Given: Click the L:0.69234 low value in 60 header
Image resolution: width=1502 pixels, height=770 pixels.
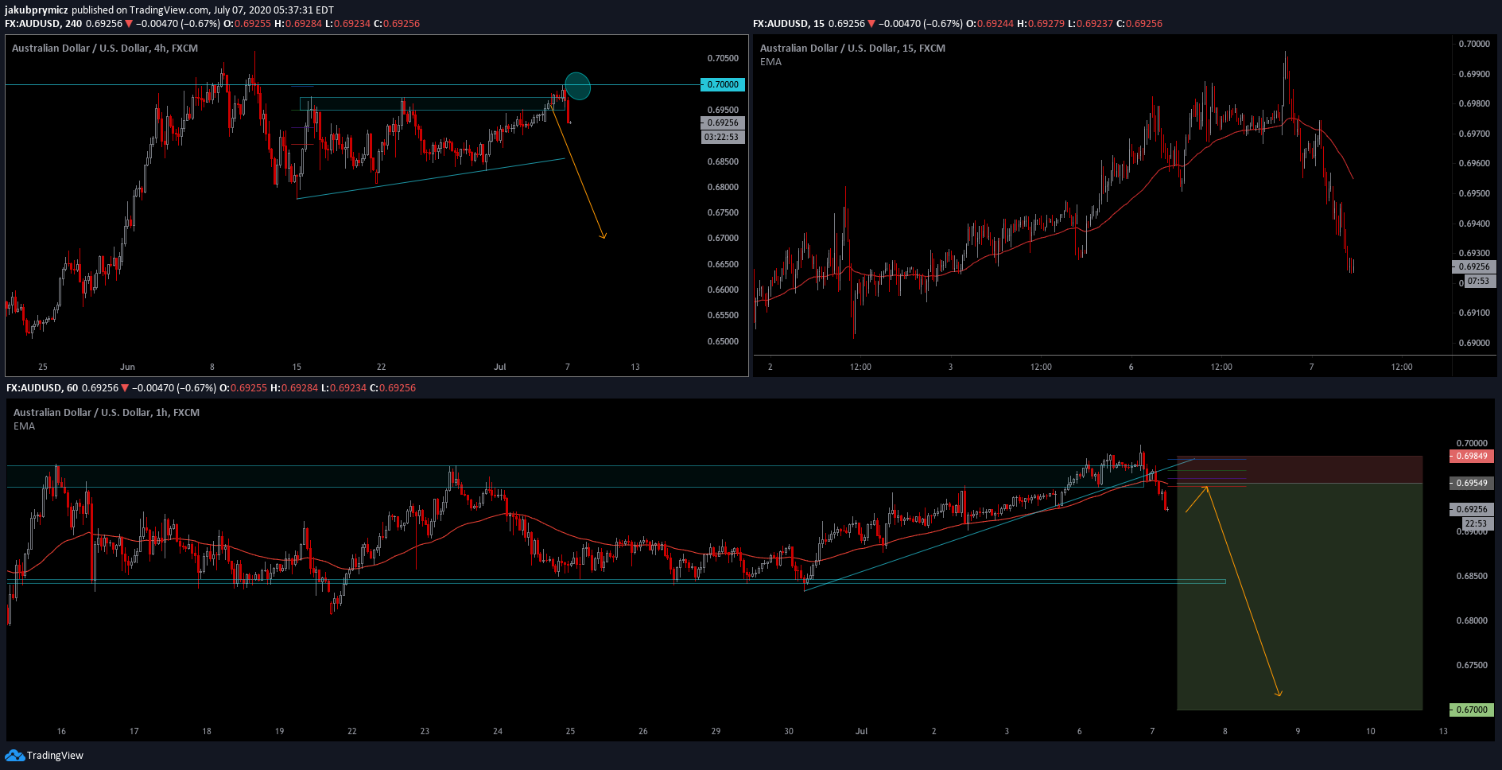Looking at the screenshot, I should [x=346, y=388].
